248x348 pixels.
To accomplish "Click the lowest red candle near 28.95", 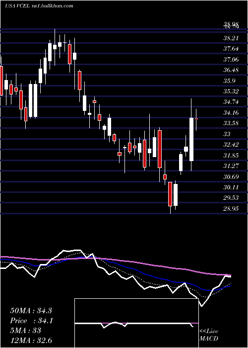I will (x=170, y=194).
